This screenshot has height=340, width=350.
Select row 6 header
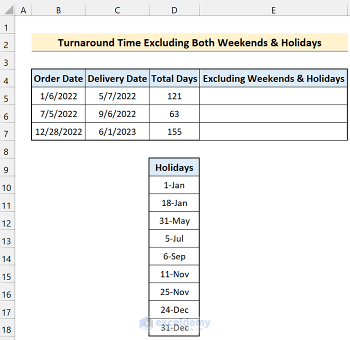click(x=7, y=114)
